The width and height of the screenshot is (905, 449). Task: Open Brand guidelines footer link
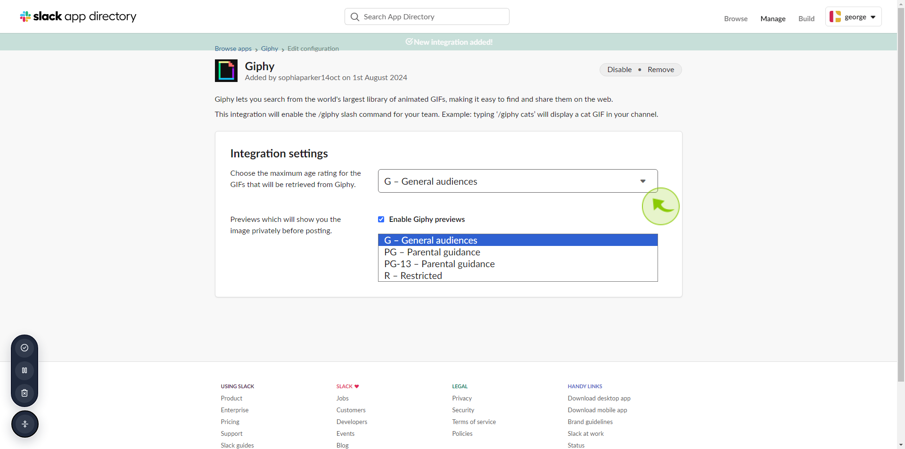tap(590, 422)
